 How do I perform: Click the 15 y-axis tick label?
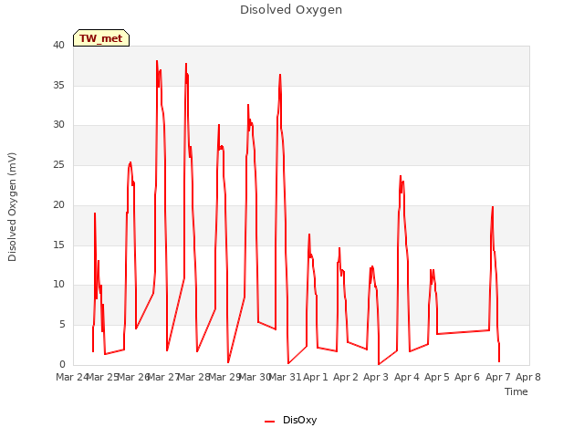pos(58,245)
